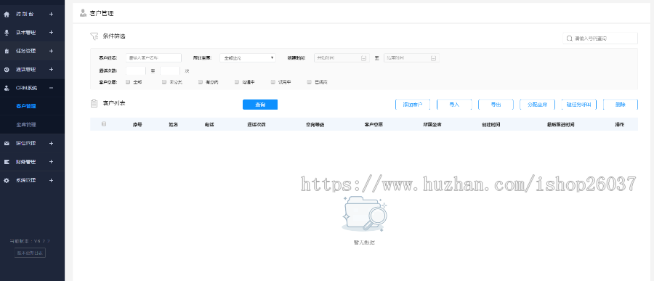
Task: Focus the maximum 通话次数 input box
Action: pos(170,71)
